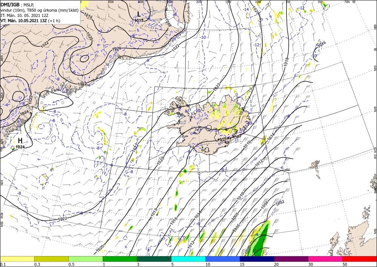Click the light green 0.5–1 legend segment
The image size is (377, 267).
coord(86,259)
